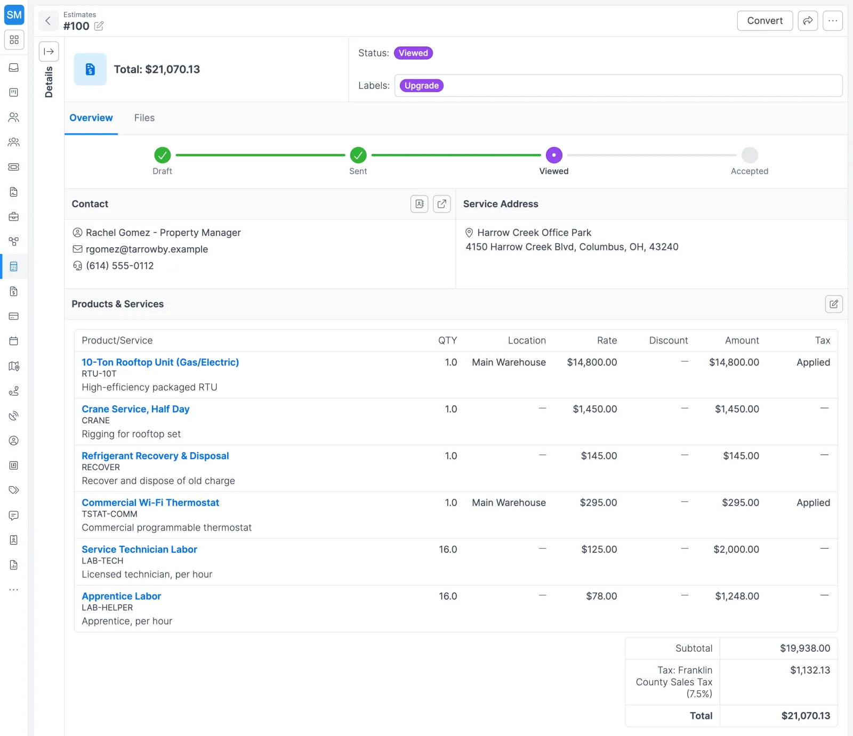Open Refrigerant Recovery & Disposal link
Image resolution: width=853 pixels, height=736 pixels.
point(155,456)
